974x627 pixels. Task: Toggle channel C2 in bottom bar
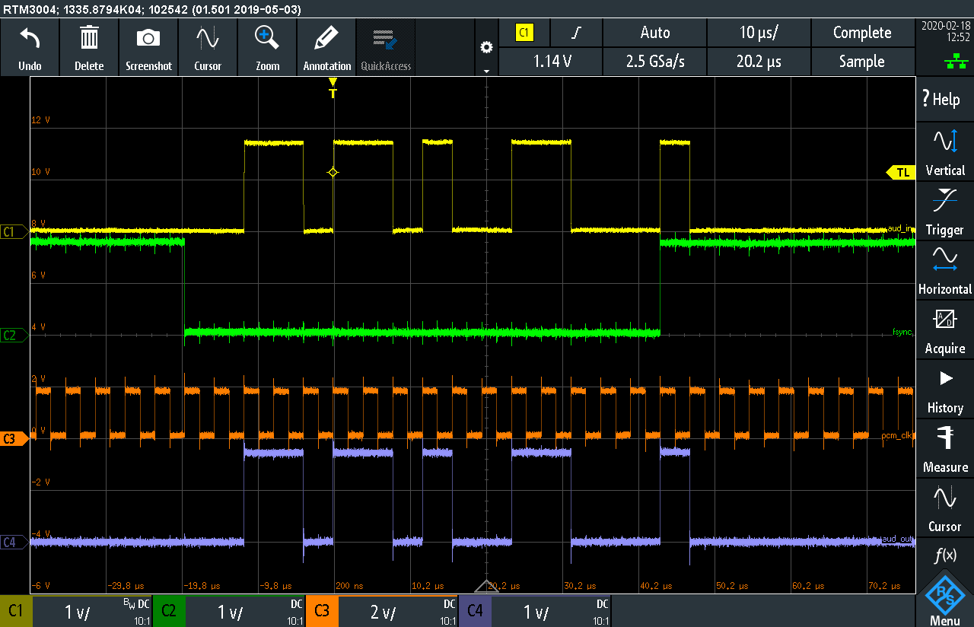tap(169, 611)
